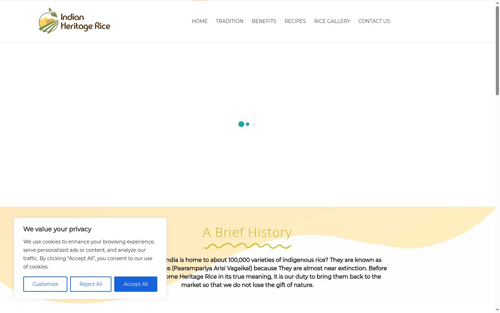This screenshot has height=313, width=500.
Task: Click the text "market so that we do not lose the gift of nature."
Action: tap(247, 285)
